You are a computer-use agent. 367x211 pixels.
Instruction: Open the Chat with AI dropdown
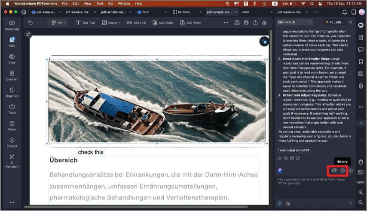294,22
